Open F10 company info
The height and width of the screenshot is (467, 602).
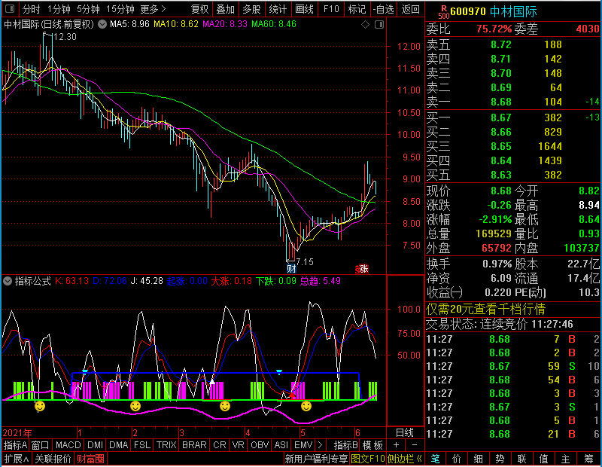pos(331,9)
